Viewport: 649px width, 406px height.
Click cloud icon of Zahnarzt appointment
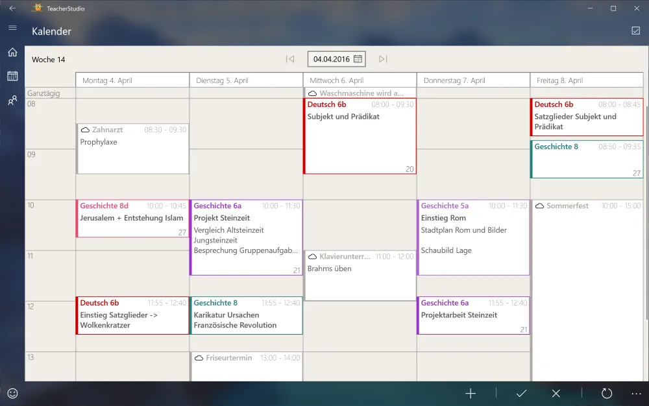click(x=85, y=130)
